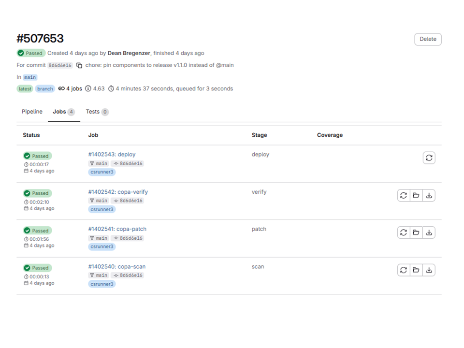Viewport: 464px width, 348px height.
Task: Download artifacts of copa-scan job
Action: [429, 270]
